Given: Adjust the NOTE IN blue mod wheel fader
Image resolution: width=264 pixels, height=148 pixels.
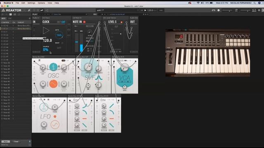Looking at the screenshot, I should 81,42.
